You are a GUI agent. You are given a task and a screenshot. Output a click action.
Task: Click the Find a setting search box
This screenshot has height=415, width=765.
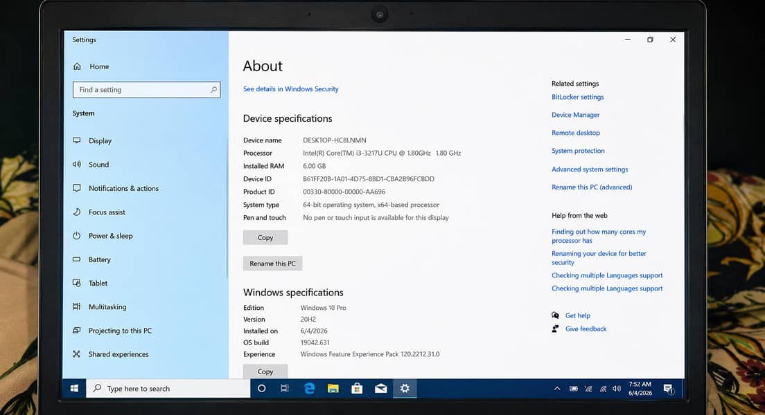click(146, 90)
